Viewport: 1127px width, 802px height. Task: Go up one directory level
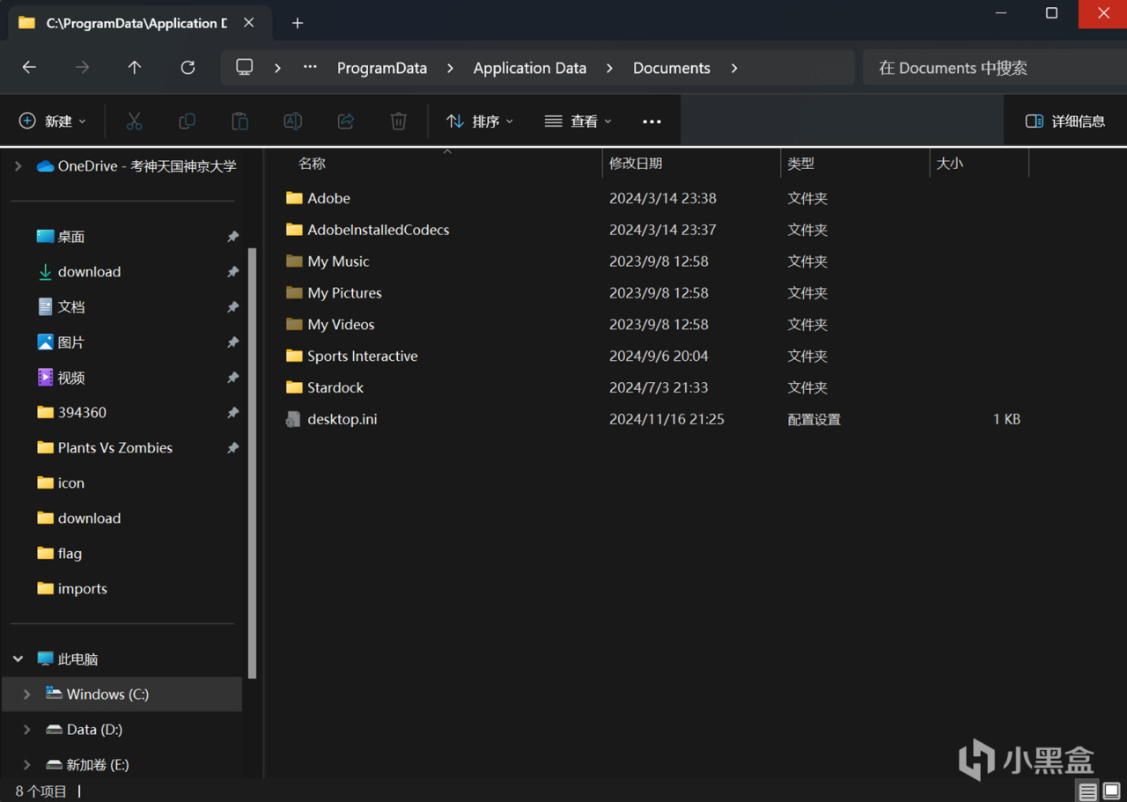[135, 68]
